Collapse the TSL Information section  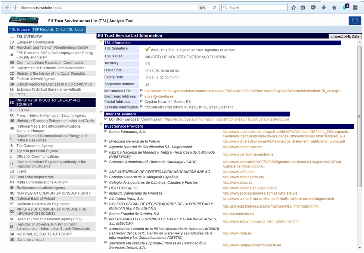tap(101, 41)
